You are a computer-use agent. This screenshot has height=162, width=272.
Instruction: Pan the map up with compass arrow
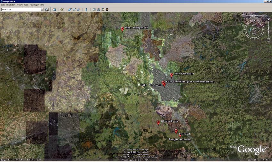254,25
